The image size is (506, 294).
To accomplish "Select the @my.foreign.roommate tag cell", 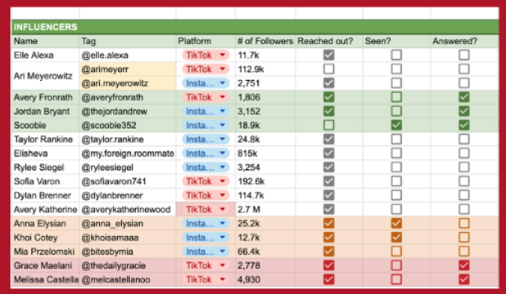I will coord(128,153).
